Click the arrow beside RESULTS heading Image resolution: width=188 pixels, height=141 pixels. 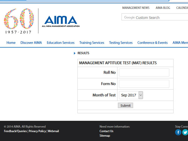pos(75,53)
